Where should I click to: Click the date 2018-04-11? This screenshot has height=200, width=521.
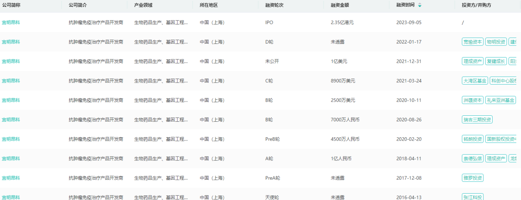[x=409, y=158]
